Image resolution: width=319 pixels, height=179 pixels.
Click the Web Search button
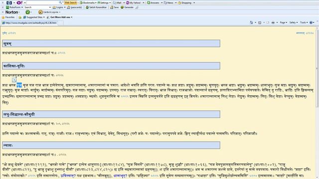coord(71,2)
